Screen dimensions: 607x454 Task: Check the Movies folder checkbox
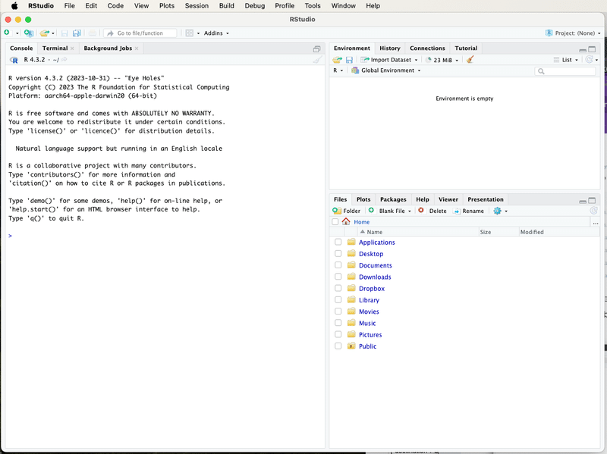click(338, 312)
